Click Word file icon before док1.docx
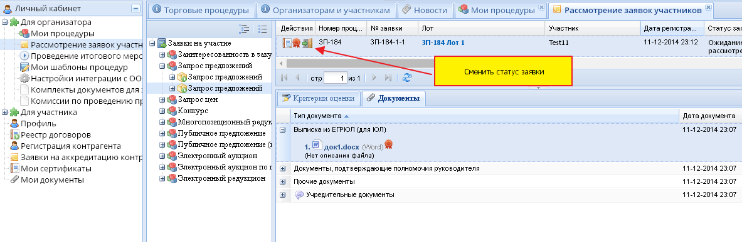The height and width of the screenshot is (242, 742). [317, 145]
